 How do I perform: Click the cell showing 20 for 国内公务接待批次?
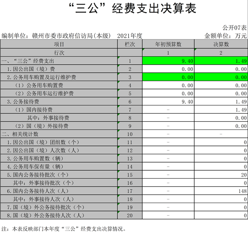click(221, 175)
